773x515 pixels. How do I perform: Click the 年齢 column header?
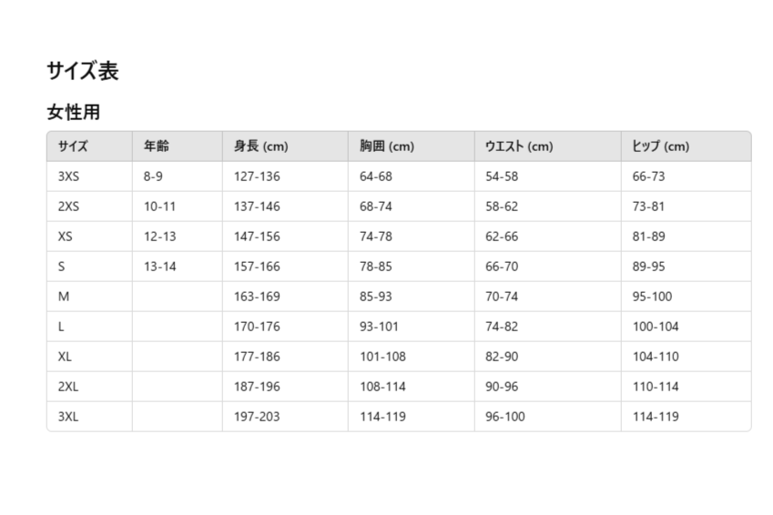[177, 146]
